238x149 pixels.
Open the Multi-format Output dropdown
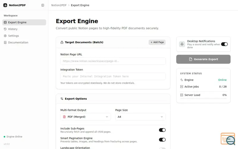coord(86,117)
